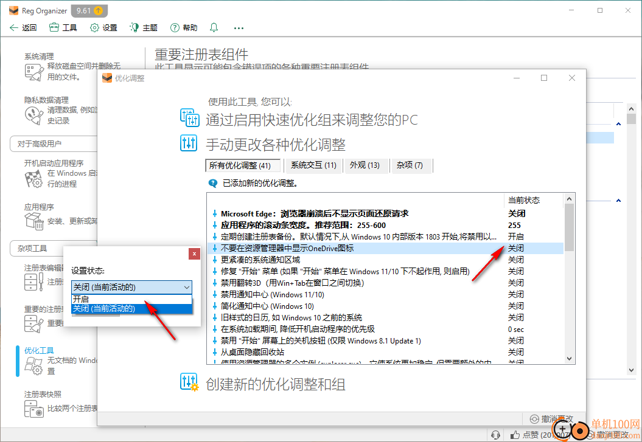
Task: Select 旧样式的日历 tweak row
Action: (x=385, y=318)
